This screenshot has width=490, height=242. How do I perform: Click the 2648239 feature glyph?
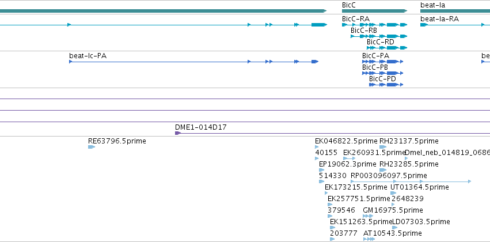click(393, 205)
